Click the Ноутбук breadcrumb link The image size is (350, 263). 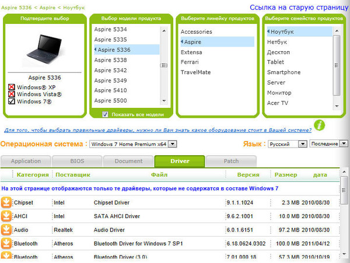point(74,8)
